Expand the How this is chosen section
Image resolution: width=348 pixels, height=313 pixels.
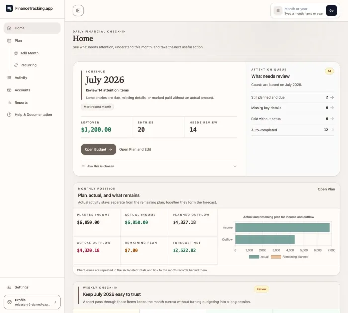(159, 166)
